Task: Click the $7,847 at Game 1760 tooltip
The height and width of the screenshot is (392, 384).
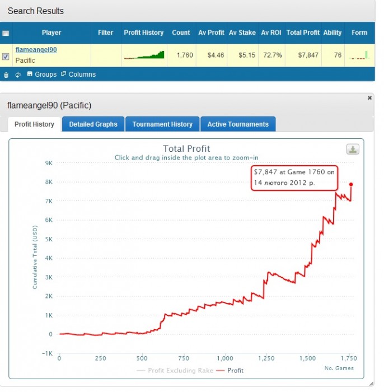Action: click(x=294, y=178)
